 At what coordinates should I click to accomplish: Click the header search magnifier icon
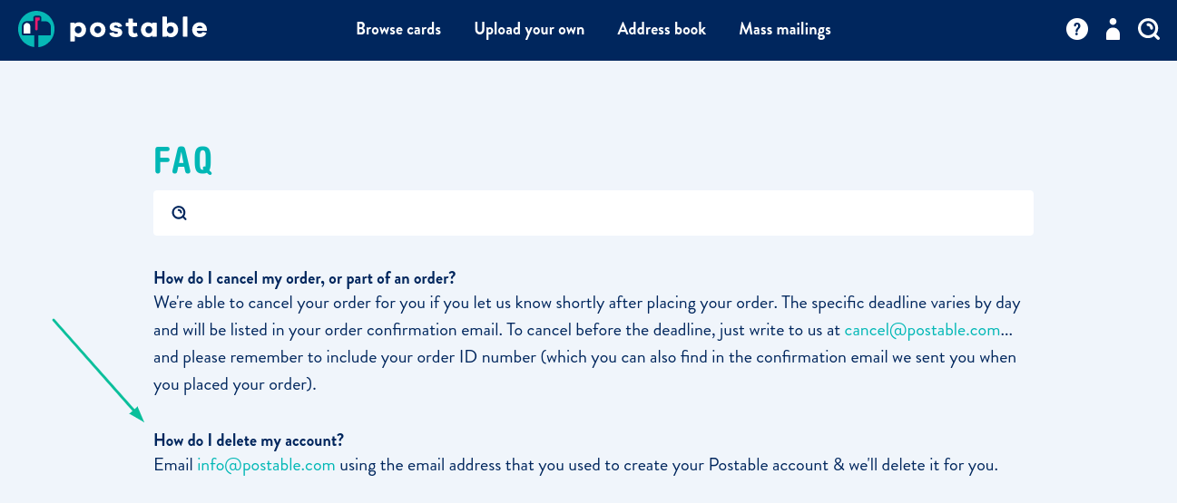point(1148,30)
